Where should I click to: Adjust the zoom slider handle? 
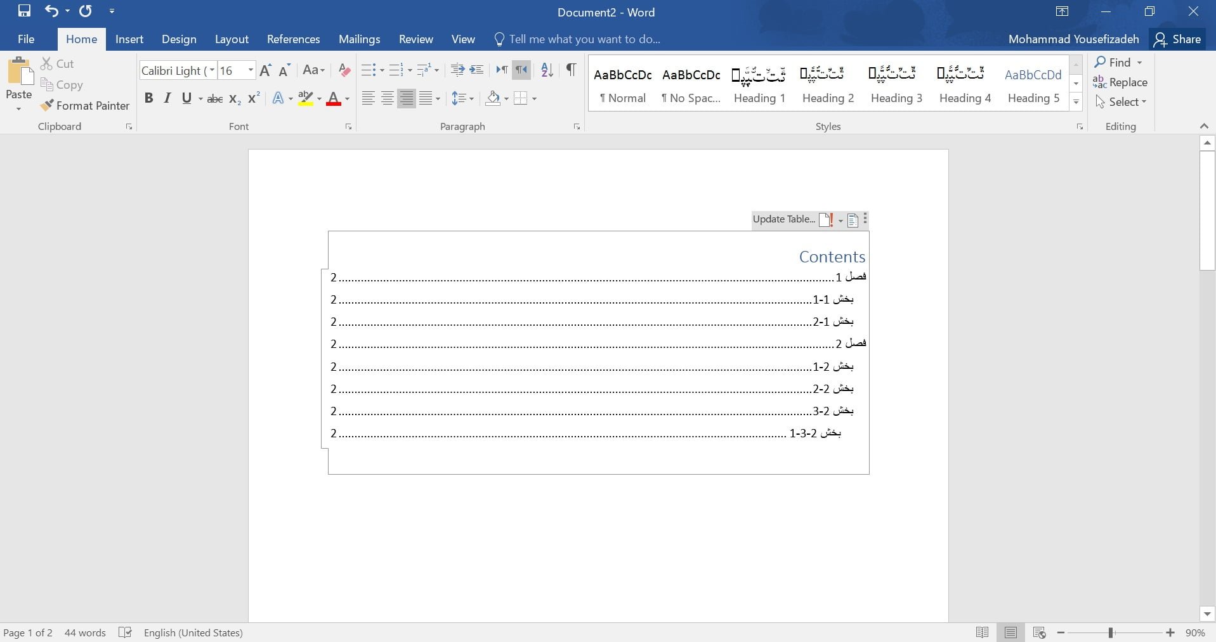1111,632
